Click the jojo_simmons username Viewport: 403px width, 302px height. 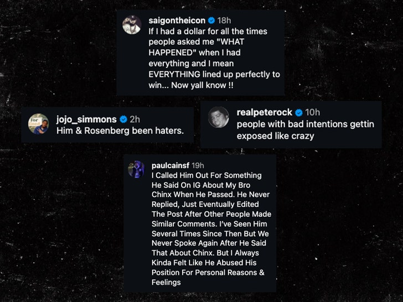(86, 119)
